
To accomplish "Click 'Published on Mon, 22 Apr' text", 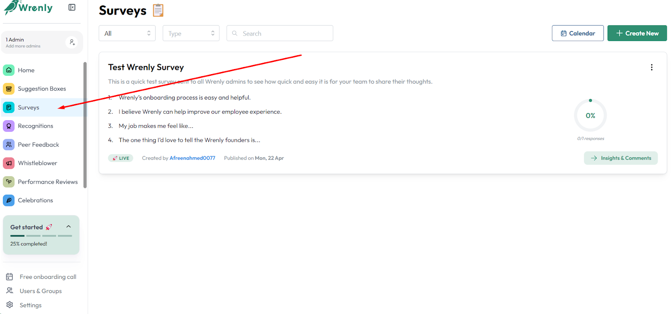I will 254,158.
